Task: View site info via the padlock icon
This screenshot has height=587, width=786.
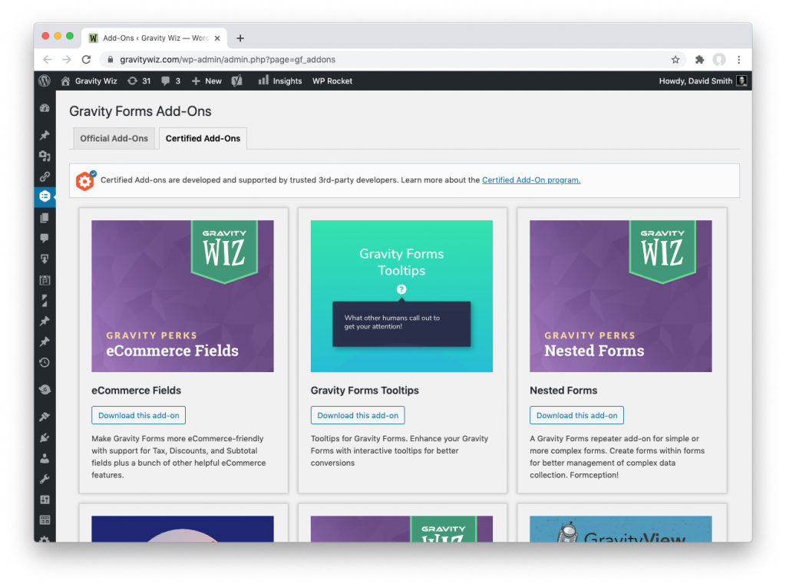Action: click(x=111, y=60)
